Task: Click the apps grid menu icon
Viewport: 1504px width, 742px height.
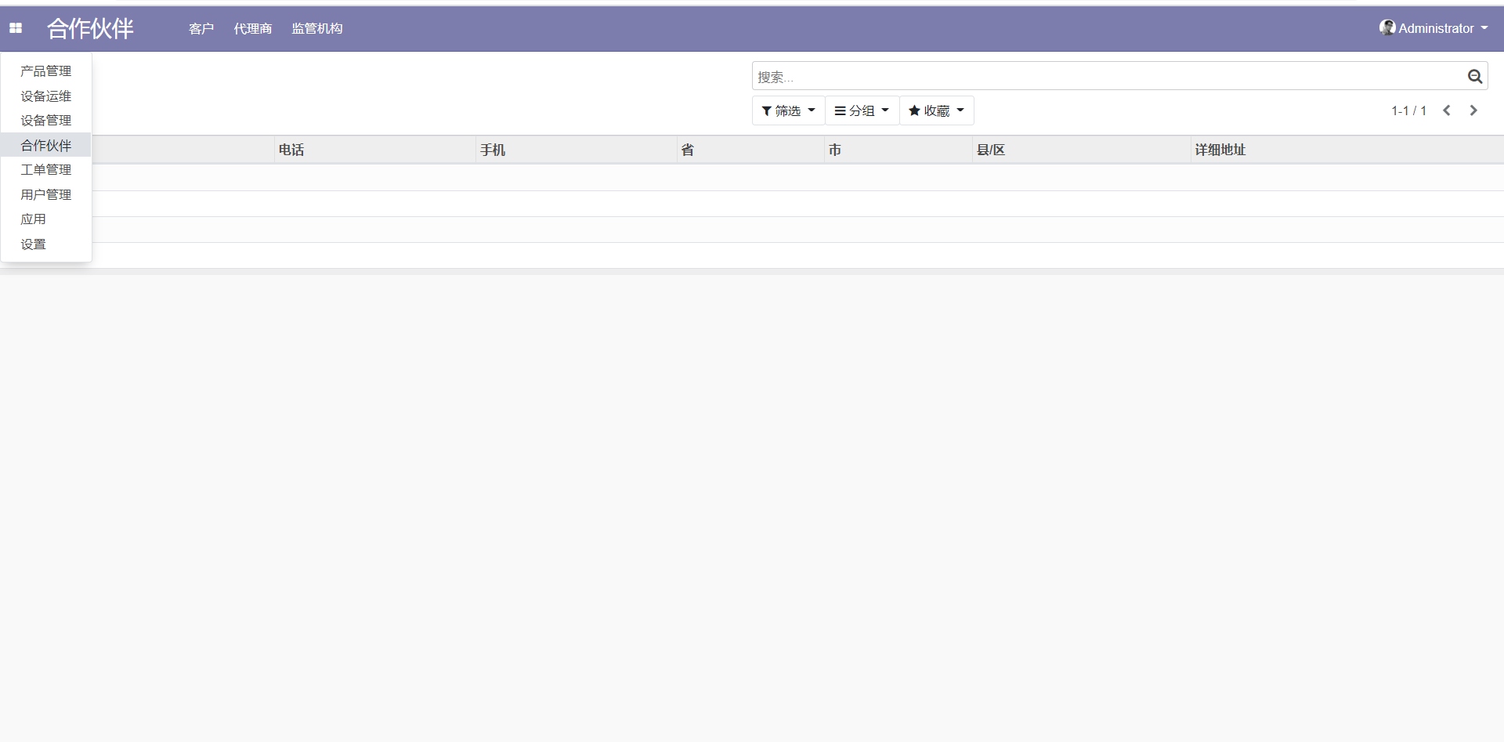Action: (16, 28)
